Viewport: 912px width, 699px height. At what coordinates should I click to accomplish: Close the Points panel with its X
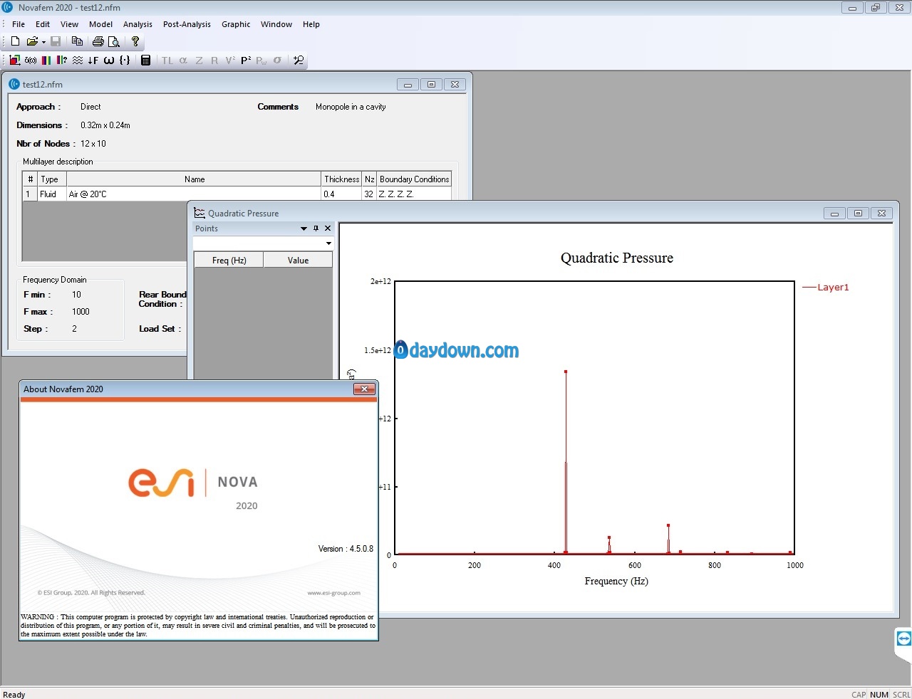click(x=328, y=228)
